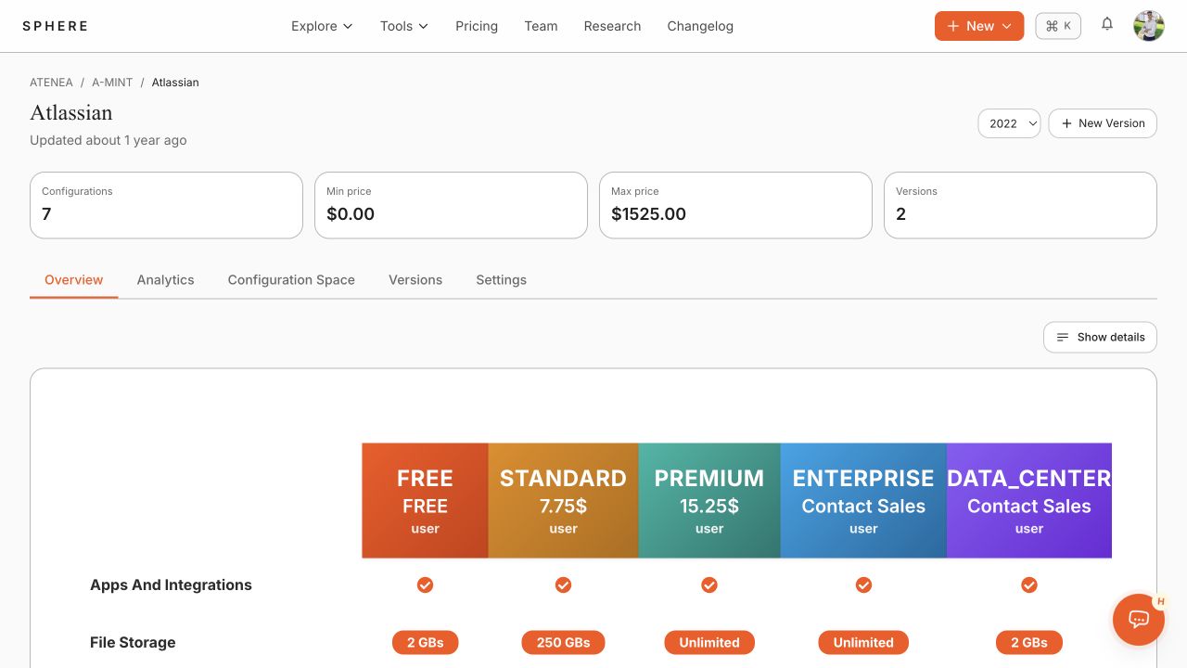Select the Overview tab
The height and width of the screenshot is (668, 1187).
click(x=74, y=279)
